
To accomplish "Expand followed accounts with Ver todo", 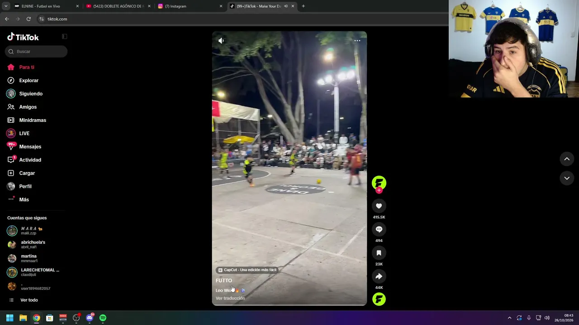I will (x=29, y=300).
